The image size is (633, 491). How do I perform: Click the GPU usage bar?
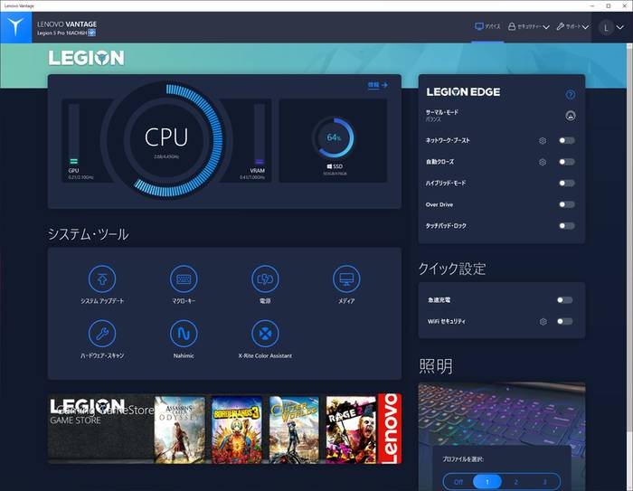pyautogui.click(x=73, y=135)
